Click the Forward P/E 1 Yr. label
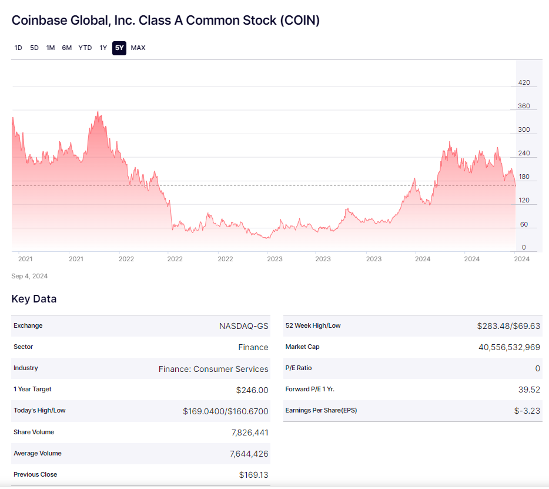Screen dimensions: 549x489 point(310,389)
